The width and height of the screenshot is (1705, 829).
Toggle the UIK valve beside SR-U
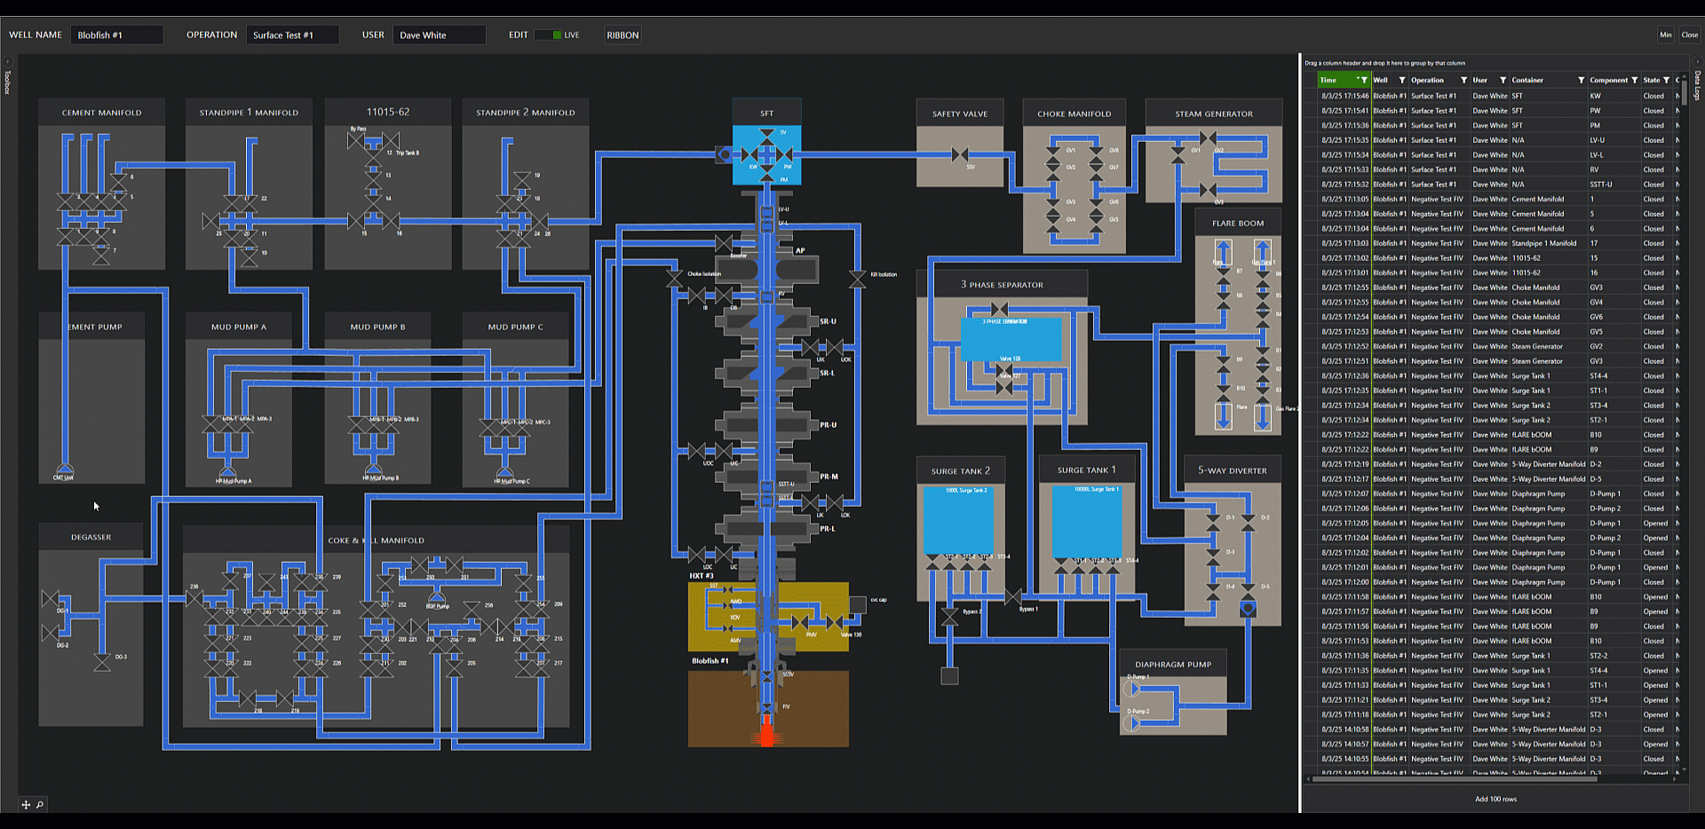(x=810, y=348)
